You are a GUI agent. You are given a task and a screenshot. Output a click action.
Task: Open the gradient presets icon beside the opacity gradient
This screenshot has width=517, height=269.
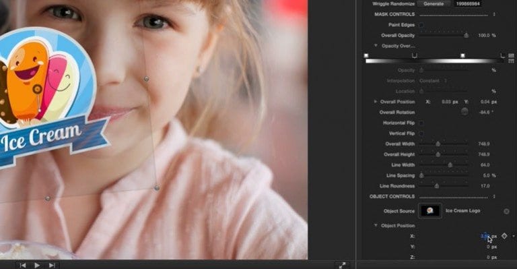coord(511,55)
